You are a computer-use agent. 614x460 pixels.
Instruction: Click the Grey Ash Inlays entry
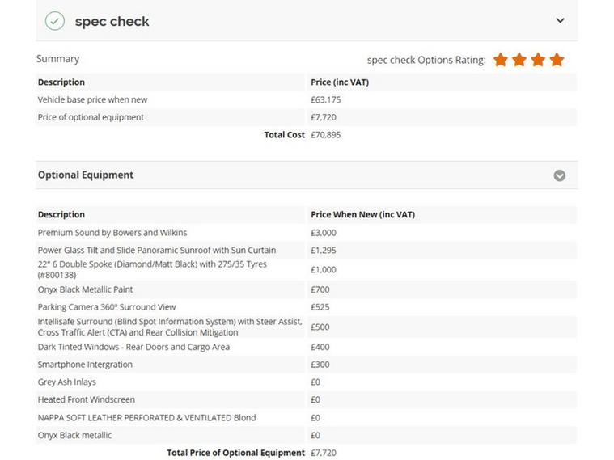[x=66, y=382]
